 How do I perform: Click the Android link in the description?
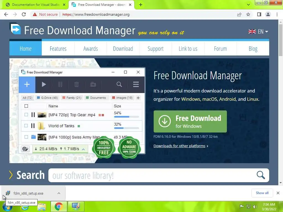pos(227,99)
